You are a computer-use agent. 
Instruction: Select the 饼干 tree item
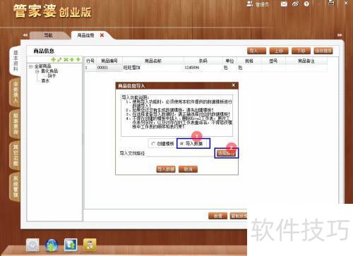click(52, 76)
